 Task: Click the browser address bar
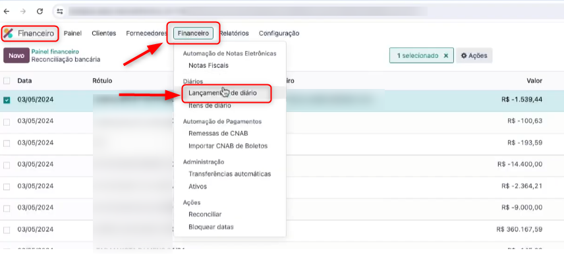tap(248, 11)
